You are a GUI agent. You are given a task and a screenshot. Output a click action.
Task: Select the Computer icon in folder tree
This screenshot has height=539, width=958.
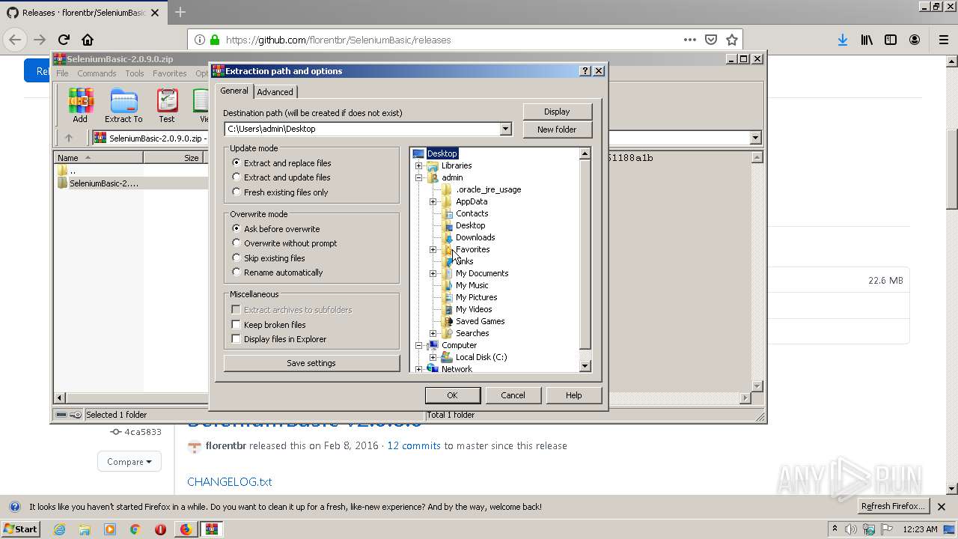coord(433,345)
